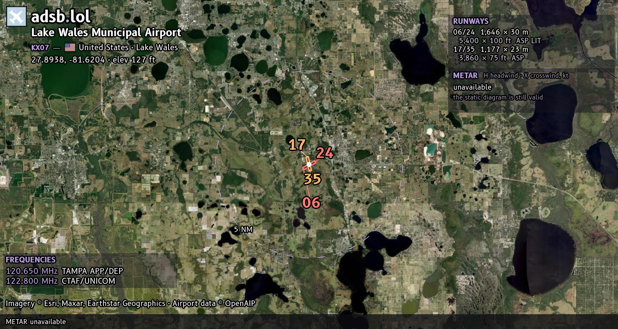Click the KX07 airport code

pos(40,47)
